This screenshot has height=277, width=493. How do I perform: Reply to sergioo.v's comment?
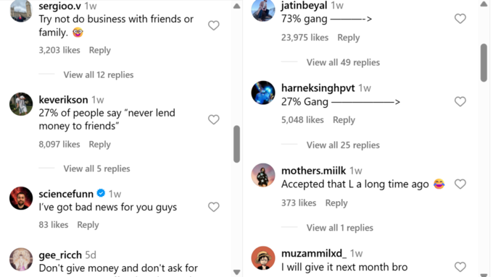[x=99, y=50]
